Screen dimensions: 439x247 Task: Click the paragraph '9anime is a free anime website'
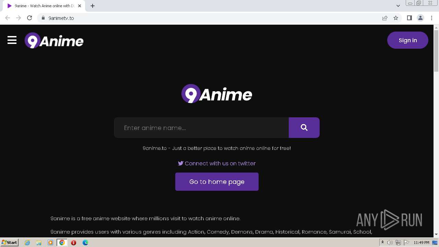pos(145,219)
